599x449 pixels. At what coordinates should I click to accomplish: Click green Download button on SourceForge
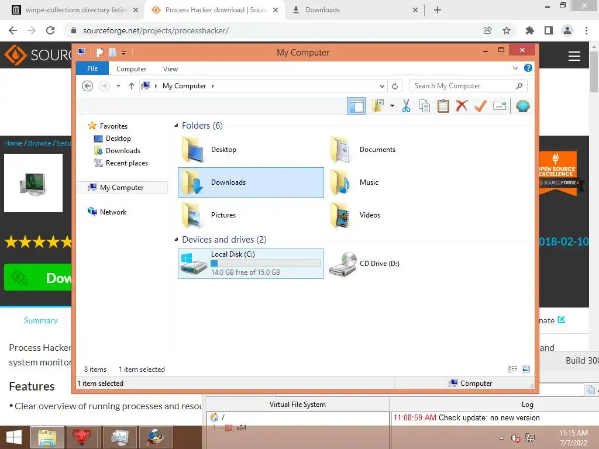(x=38, y=277)
